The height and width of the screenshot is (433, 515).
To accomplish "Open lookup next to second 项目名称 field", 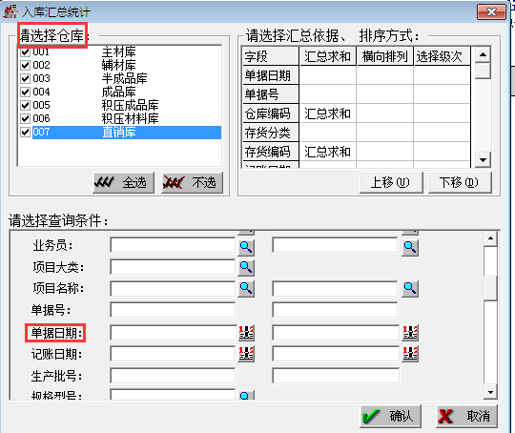I will (x=410, y=288).
